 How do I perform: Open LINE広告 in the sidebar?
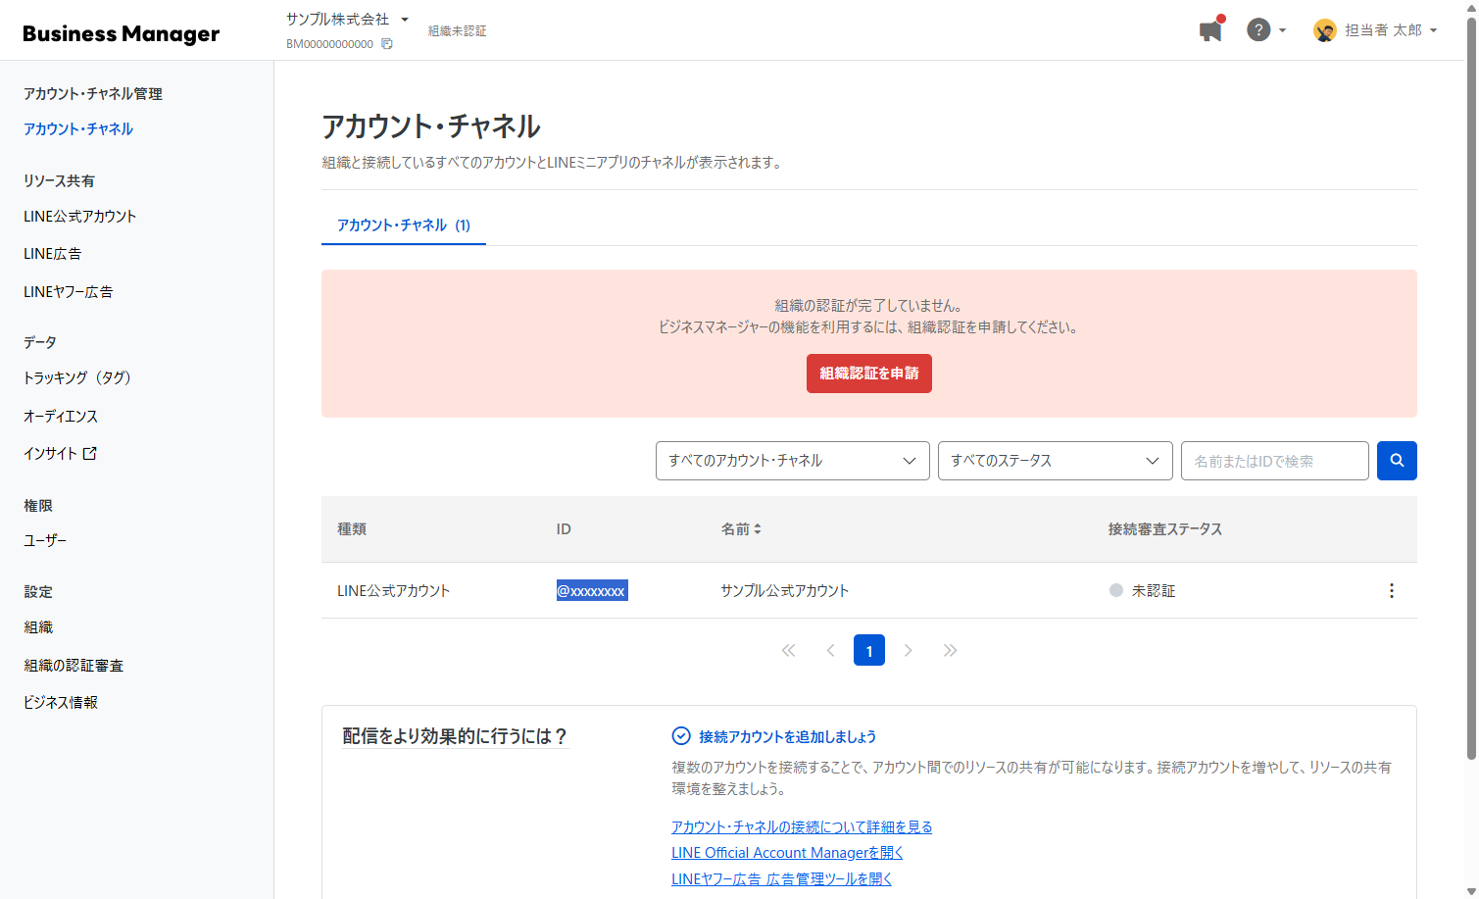pos(53,254)
